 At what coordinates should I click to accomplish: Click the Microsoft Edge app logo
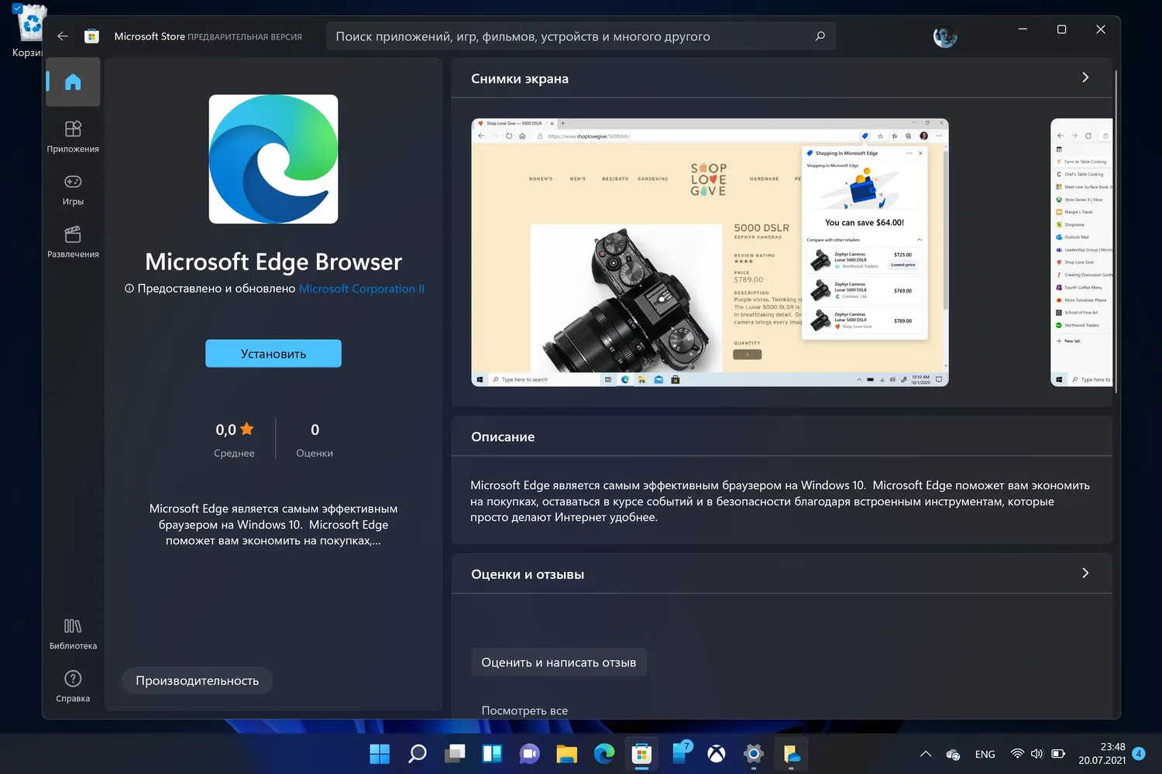pyautogui.click(x=273, y=159)
